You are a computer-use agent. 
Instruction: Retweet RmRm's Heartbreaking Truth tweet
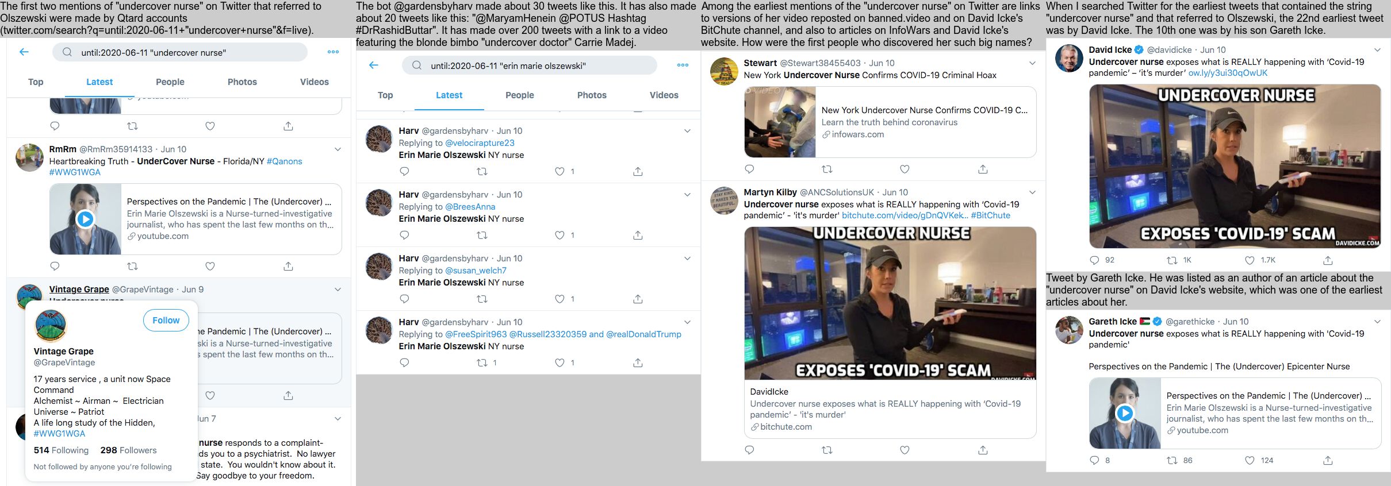[132, 266]
